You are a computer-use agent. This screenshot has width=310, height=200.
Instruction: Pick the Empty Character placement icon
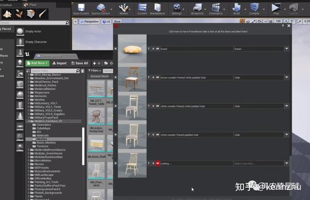tap(20, 42)
